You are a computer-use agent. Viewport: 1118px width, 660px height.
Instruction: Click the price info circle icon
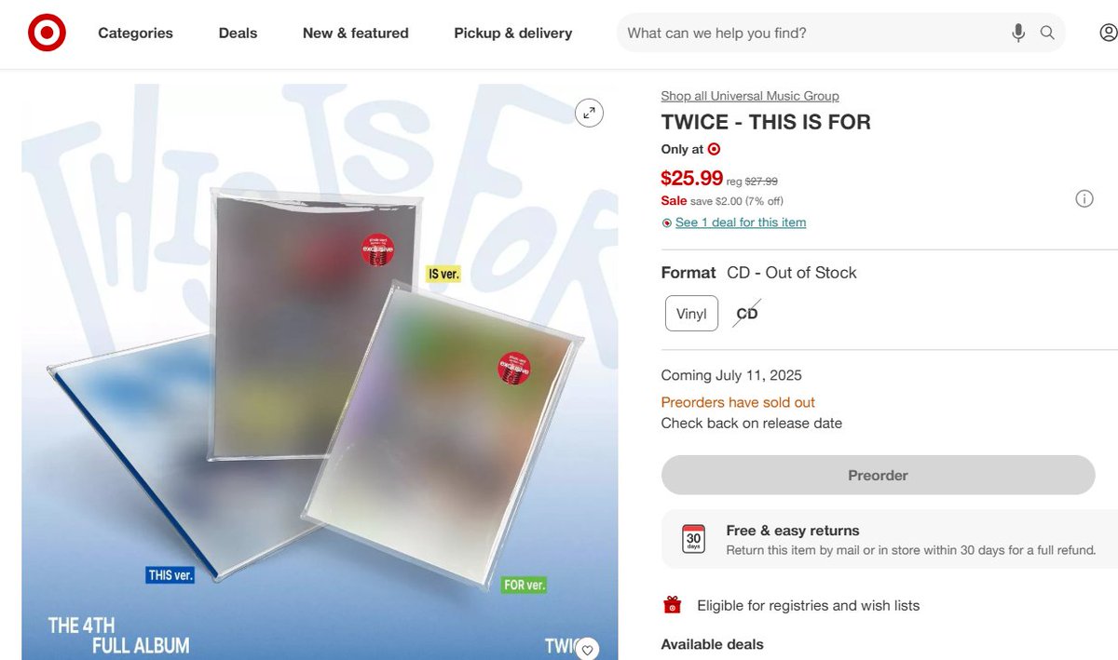coord(1084,198)
